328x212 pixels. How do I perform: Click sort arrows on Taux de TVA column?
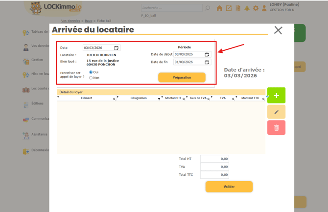pos(187,97)
